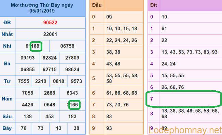
Task: Click row digit 5 in the Đầu table
Action: pyautogui.click(x=94, y=78)
